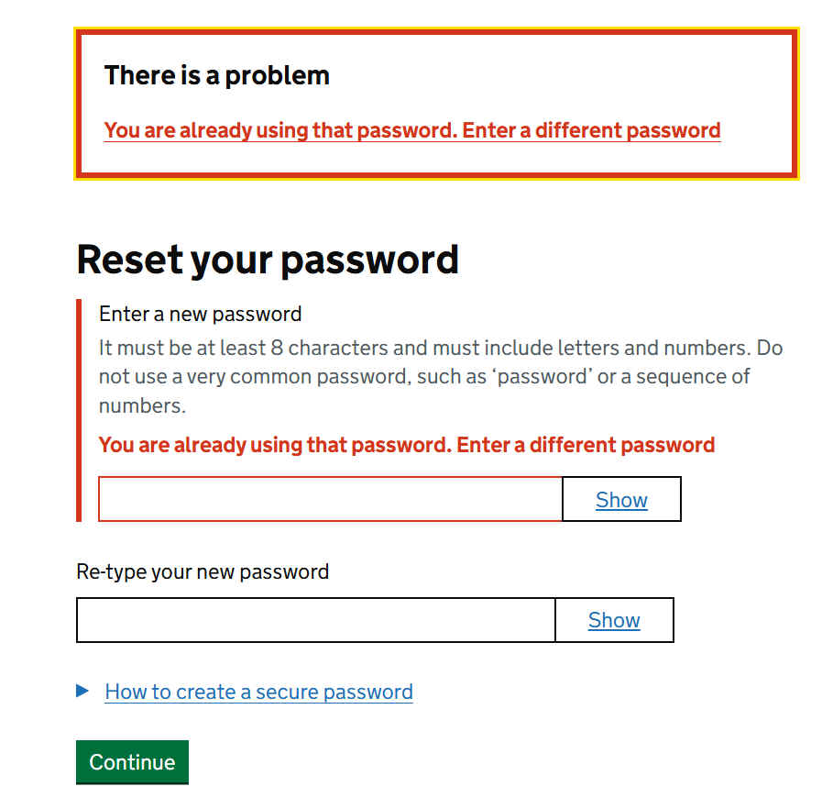Show the re-typed password characters
Screen dimensions: 833x798
pyautogui.click(x=614, y=621)
